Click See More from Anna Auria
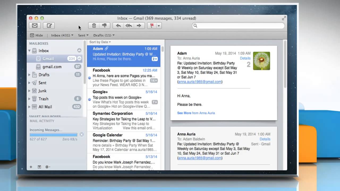The height and width of the screenshot is (191, 340). click(196, 113)
